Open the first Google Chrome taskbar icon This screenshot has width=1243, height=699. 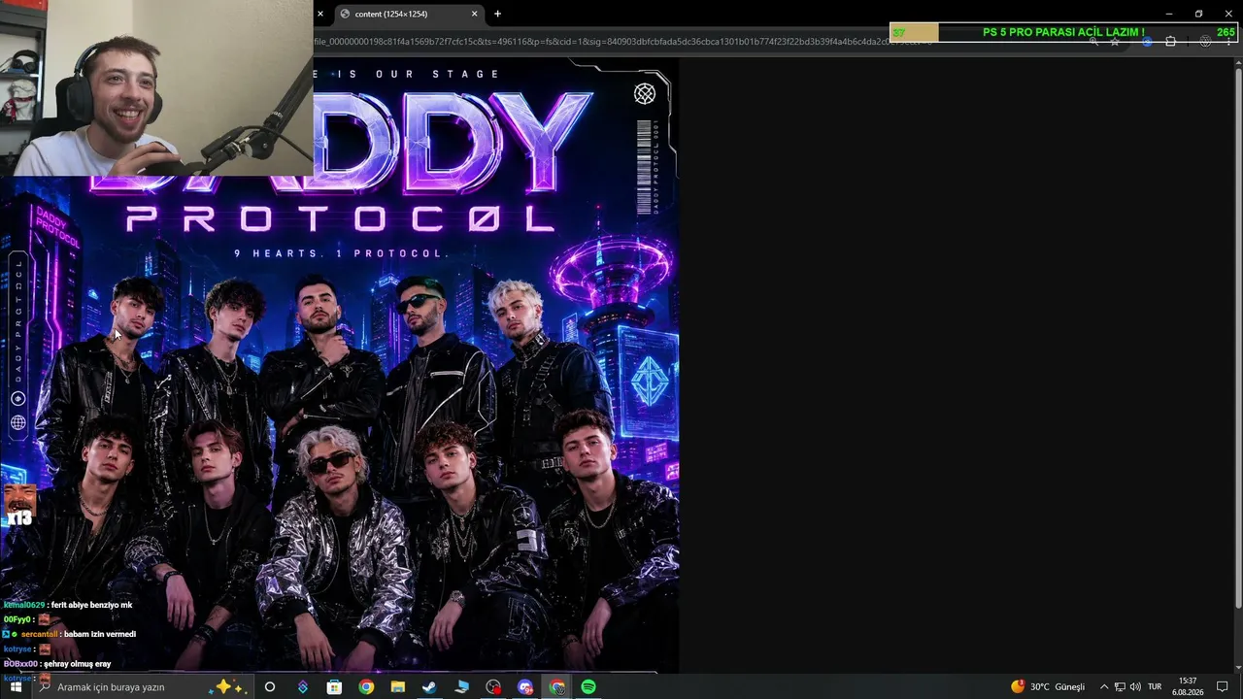click(x=366, y=686)
